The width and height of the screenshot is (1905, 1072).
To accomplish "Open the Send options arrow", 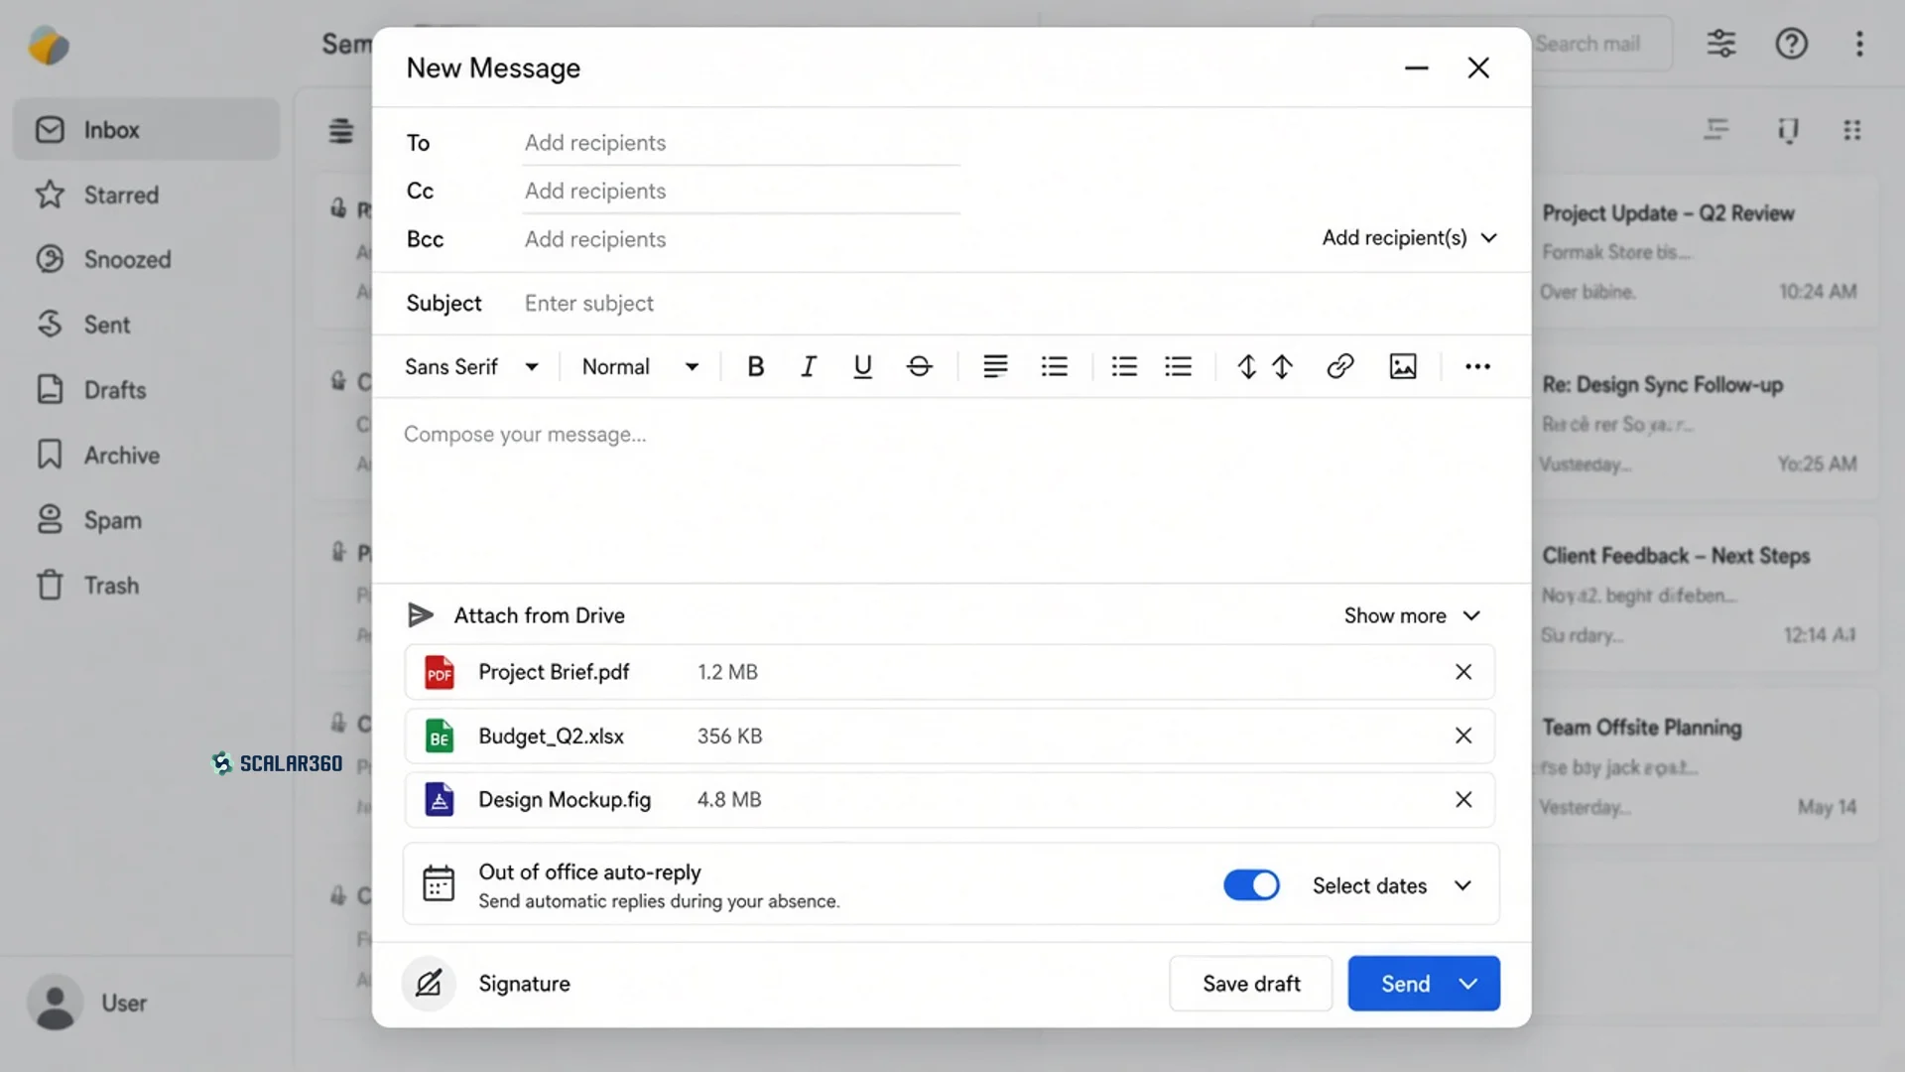I will pos(1468,984).
